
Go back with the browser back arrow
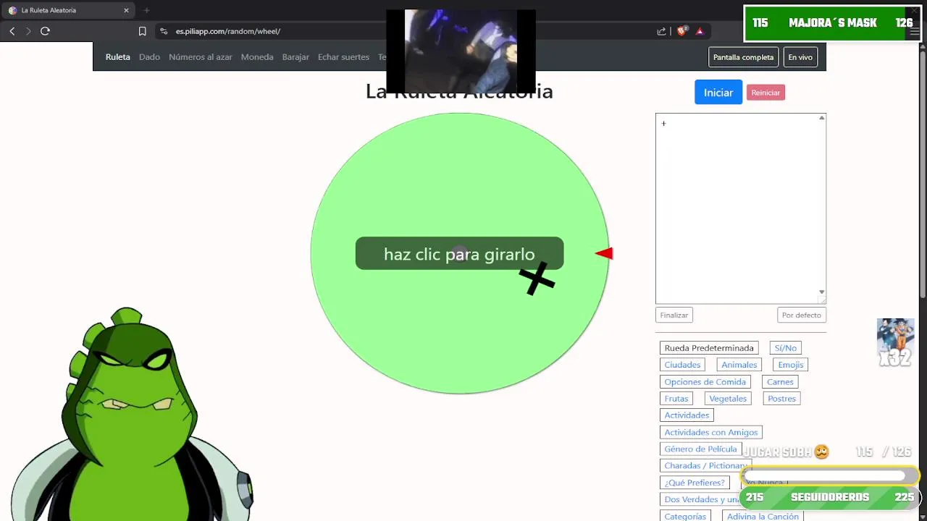[12, 31]
